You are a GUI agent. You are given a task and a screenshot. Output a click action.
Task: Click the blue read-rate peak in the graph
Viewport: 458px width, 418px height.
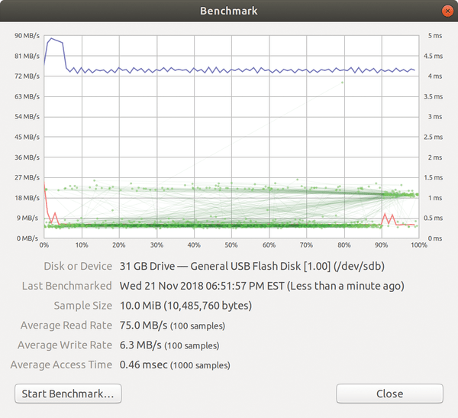click(x=51, y=38)
